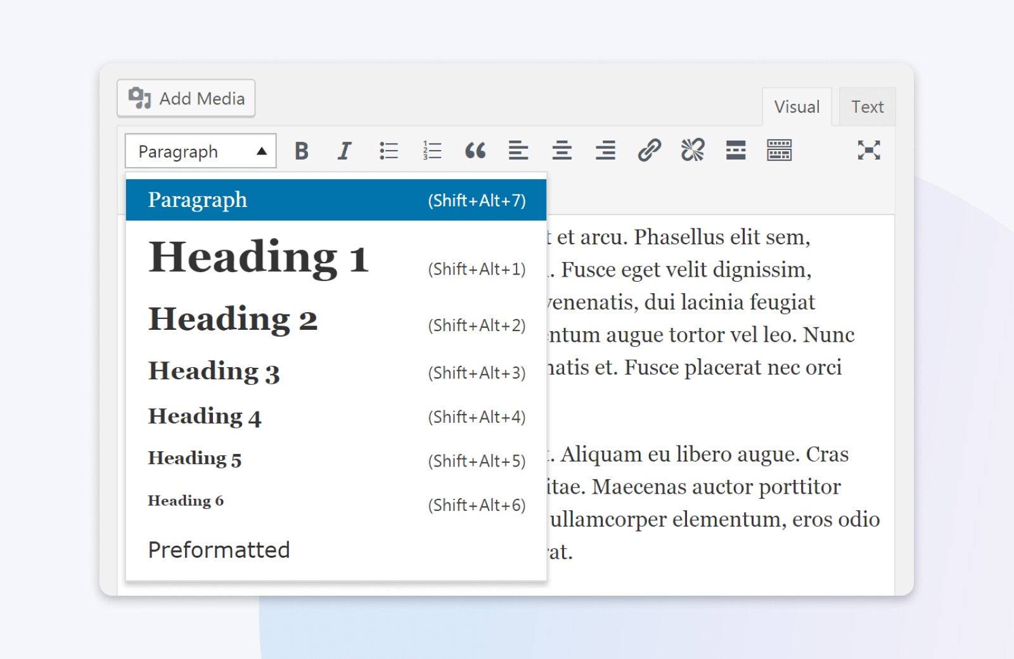Insert Read More tag
Image resolution: width=1014 pixels, height=659 pixels.
(736, 151)
